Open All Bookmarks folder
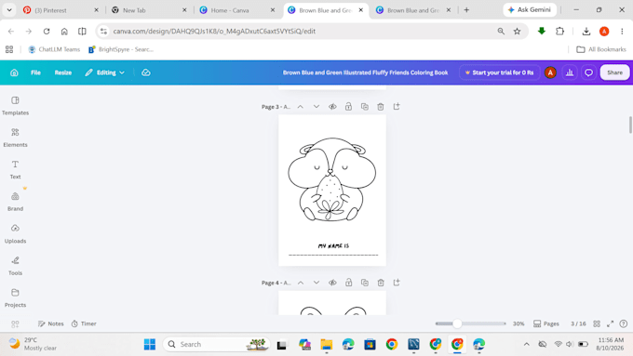The width and height of the screenshot is (633, 356). (x=601, y=49)
